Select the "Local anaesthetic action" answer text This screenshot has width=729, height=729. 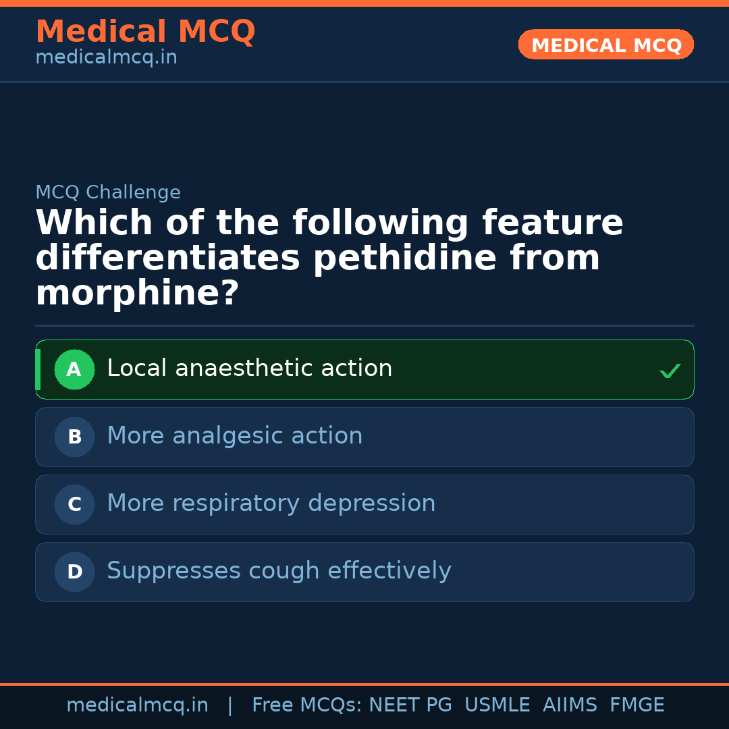coord(249,369)
